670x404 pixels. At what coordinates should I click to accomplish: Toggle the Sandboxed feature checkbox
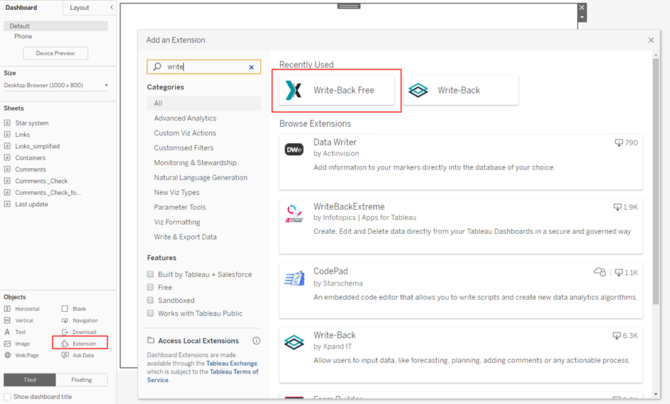[150, 301]
